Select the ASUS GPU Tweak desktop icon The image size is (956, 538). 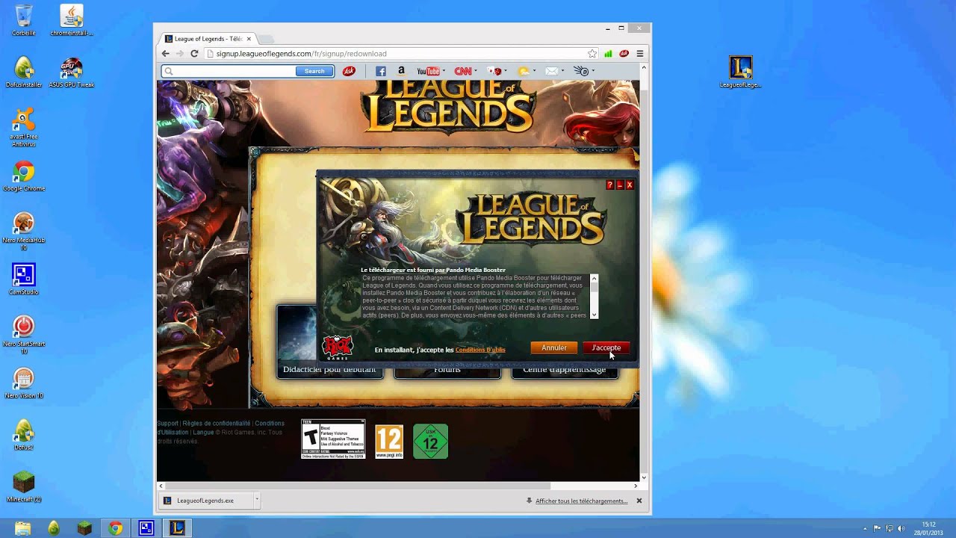click(72, 72)
